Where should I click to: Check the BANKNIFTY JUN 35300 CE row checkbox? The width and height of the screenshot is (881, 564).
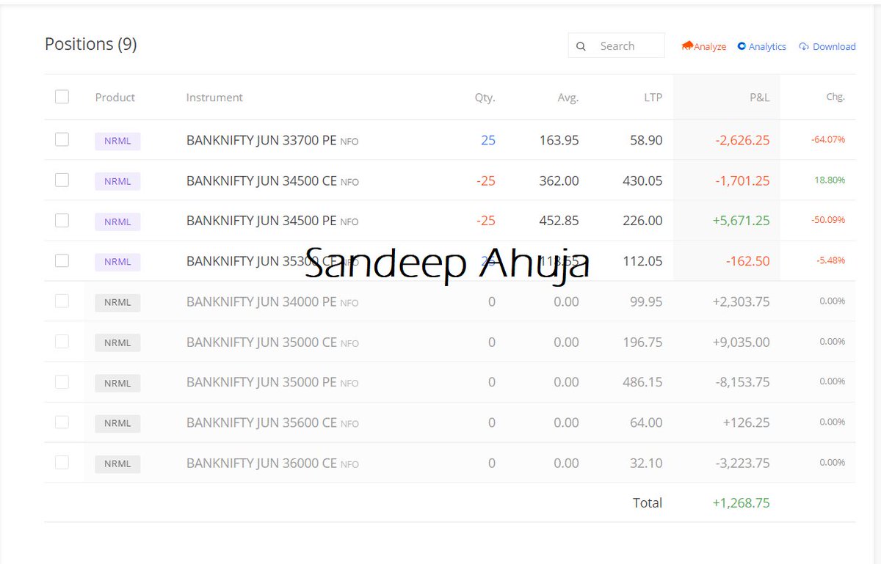click(x=62, y=260)
